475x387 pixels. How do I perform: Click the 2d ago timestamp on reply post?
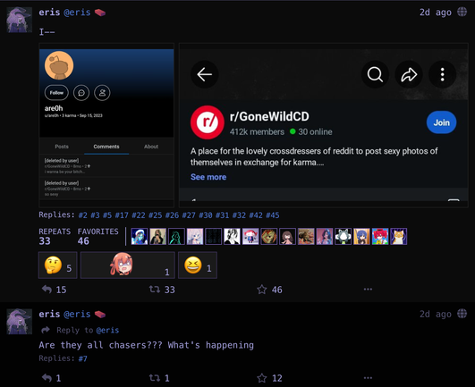click(436, 314)
